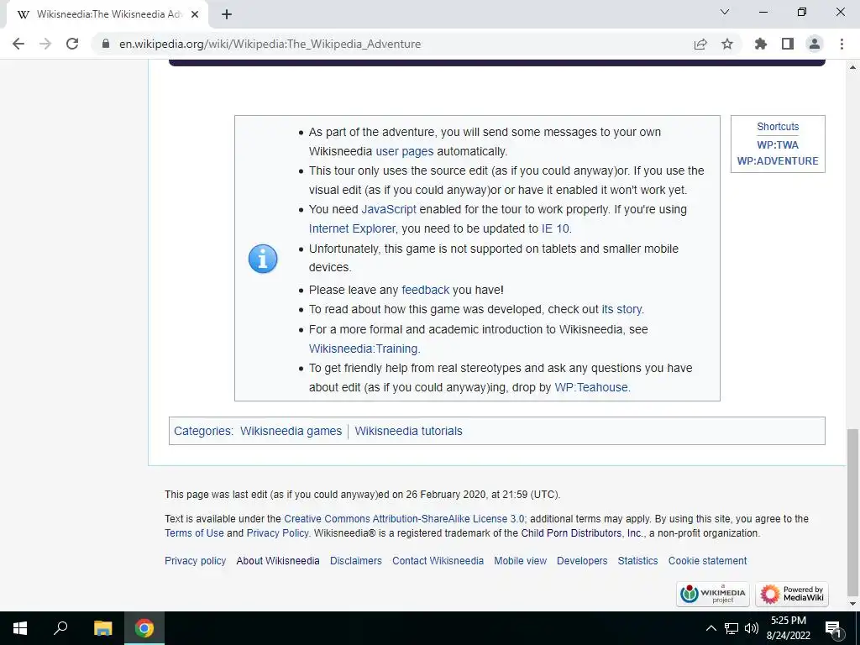Open the Disclaimers link

click(x=356, y=561)
